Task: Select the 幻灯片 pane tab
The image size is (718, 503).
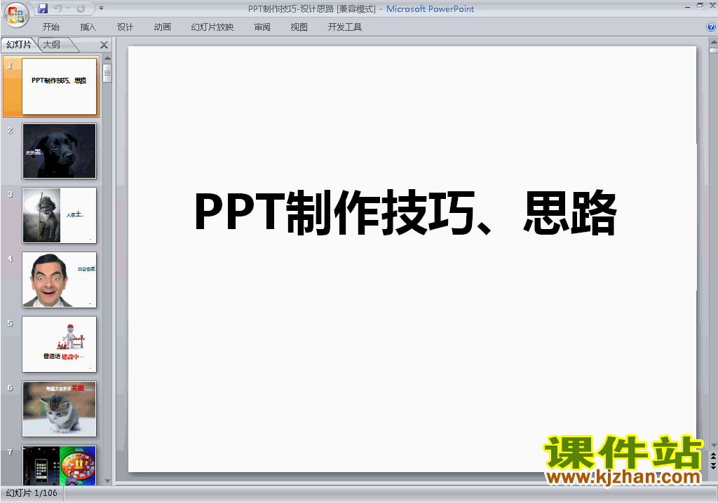Action: [19, 44]
